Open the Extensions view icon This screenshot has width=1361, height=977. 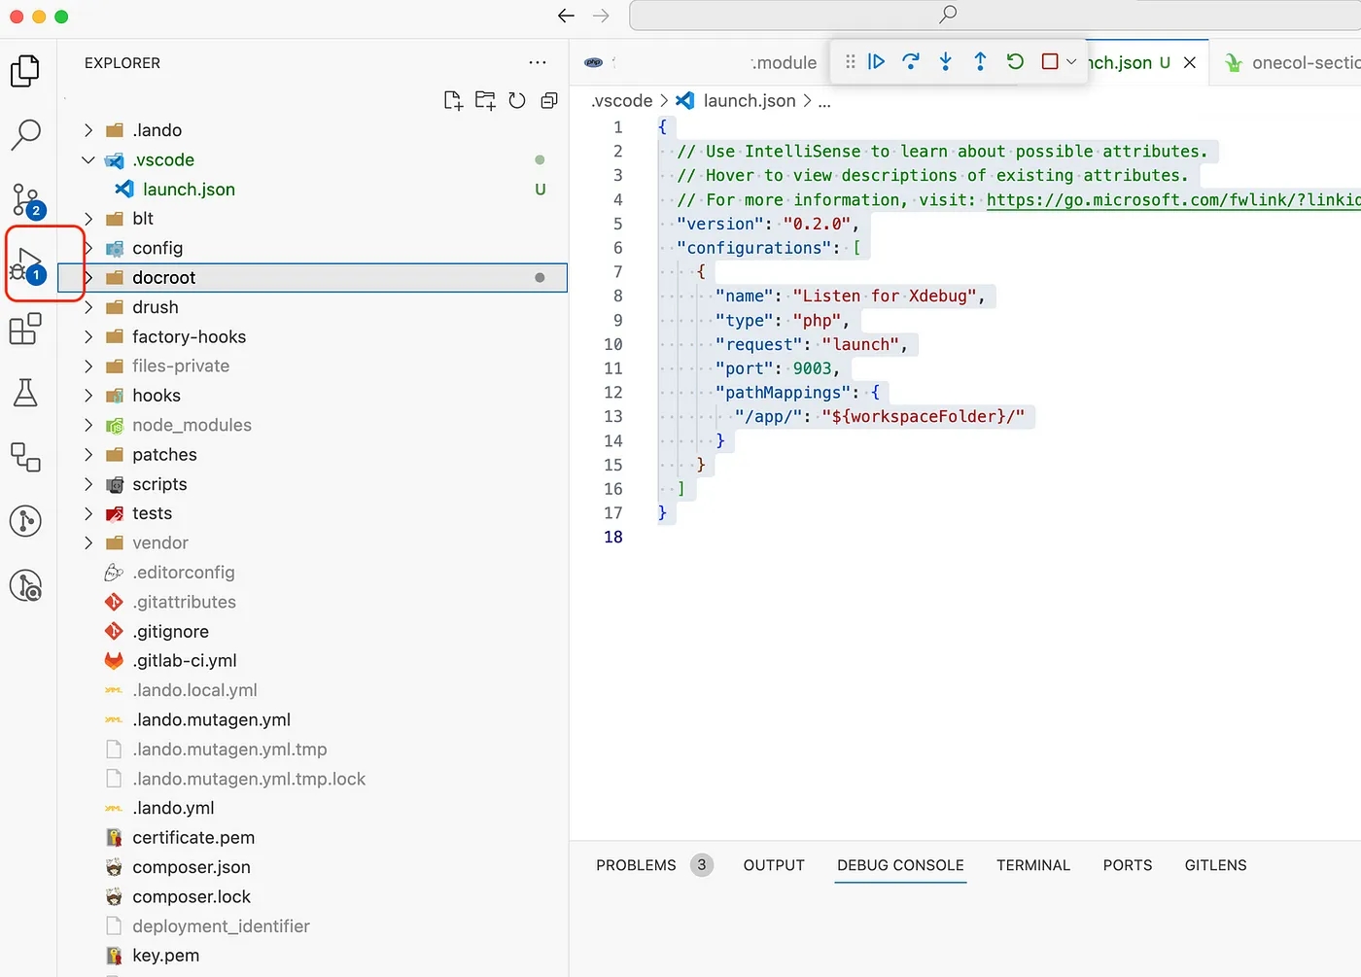point(25,329)
